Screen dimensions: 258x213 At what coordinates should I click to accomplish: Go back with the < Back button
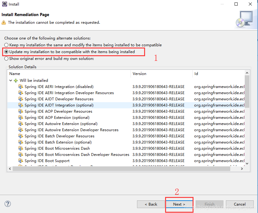click(151, 204)
